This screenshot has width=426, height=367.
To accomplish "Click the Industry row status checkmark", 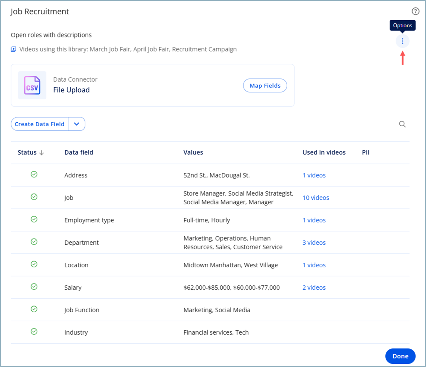I will (x=34, y=331).
